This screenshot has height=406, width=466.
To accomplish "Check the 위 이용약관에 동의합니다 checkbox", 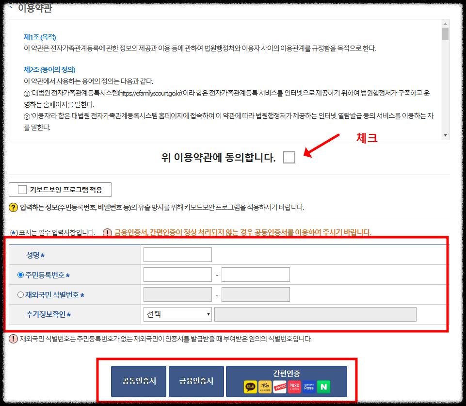I will coord(289,157).
